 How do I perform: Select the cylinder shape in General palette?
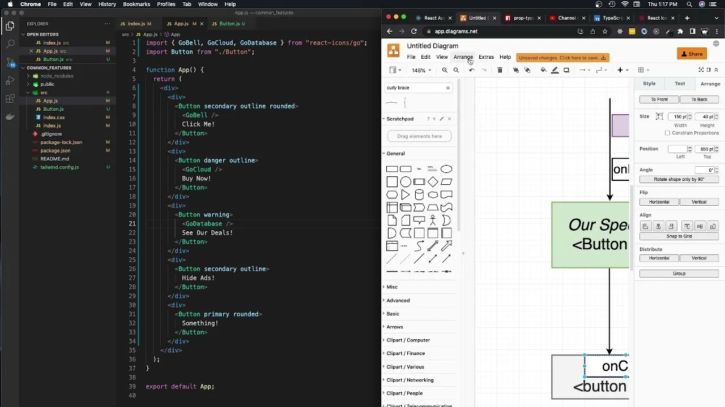pyautogui.click(x=419, y=195)
